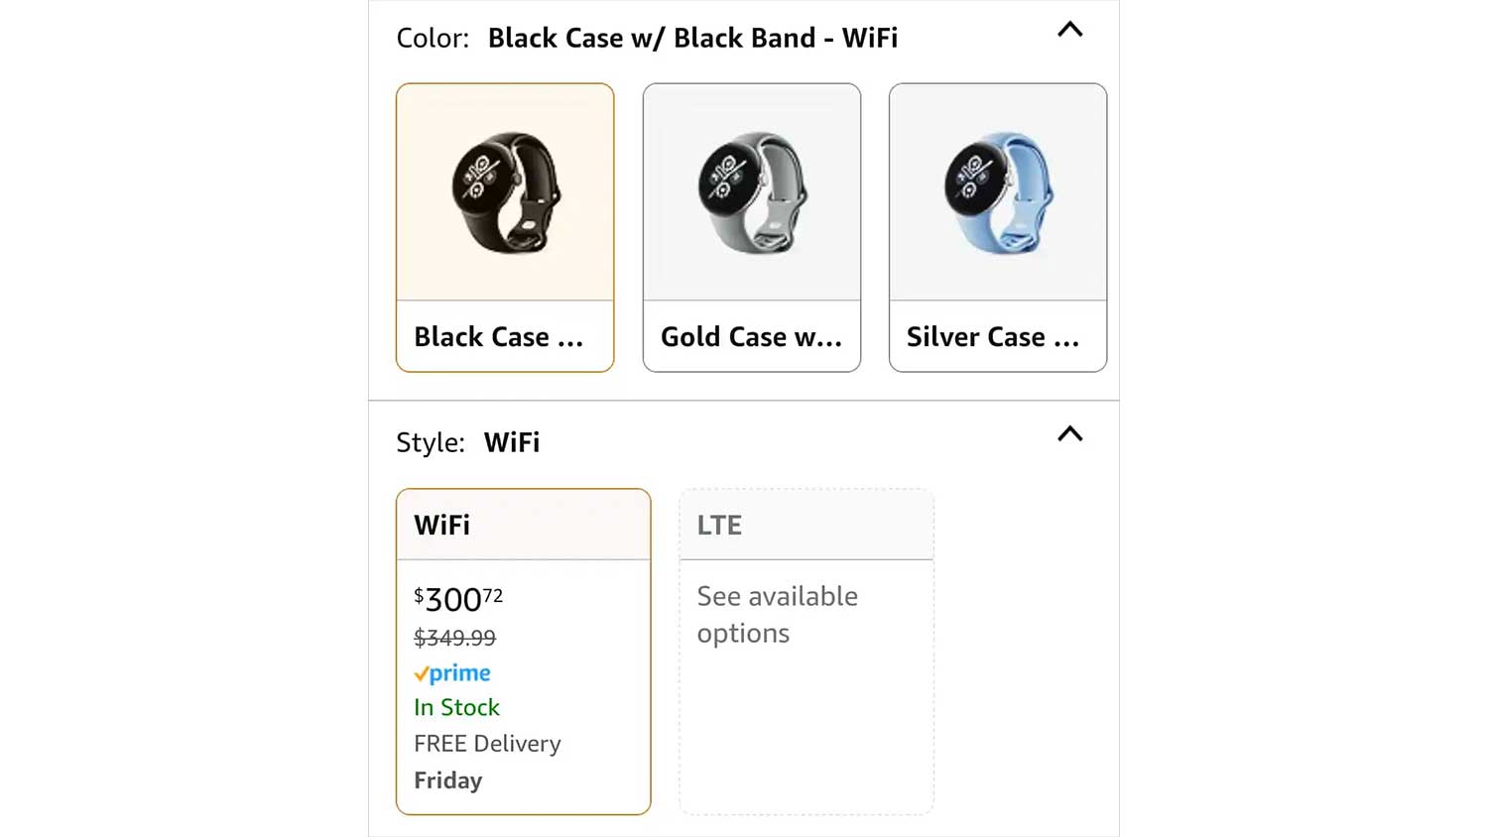Collapse the Color section chevron
Viewport: 1488px width, 837px height.
[1069, 30]
